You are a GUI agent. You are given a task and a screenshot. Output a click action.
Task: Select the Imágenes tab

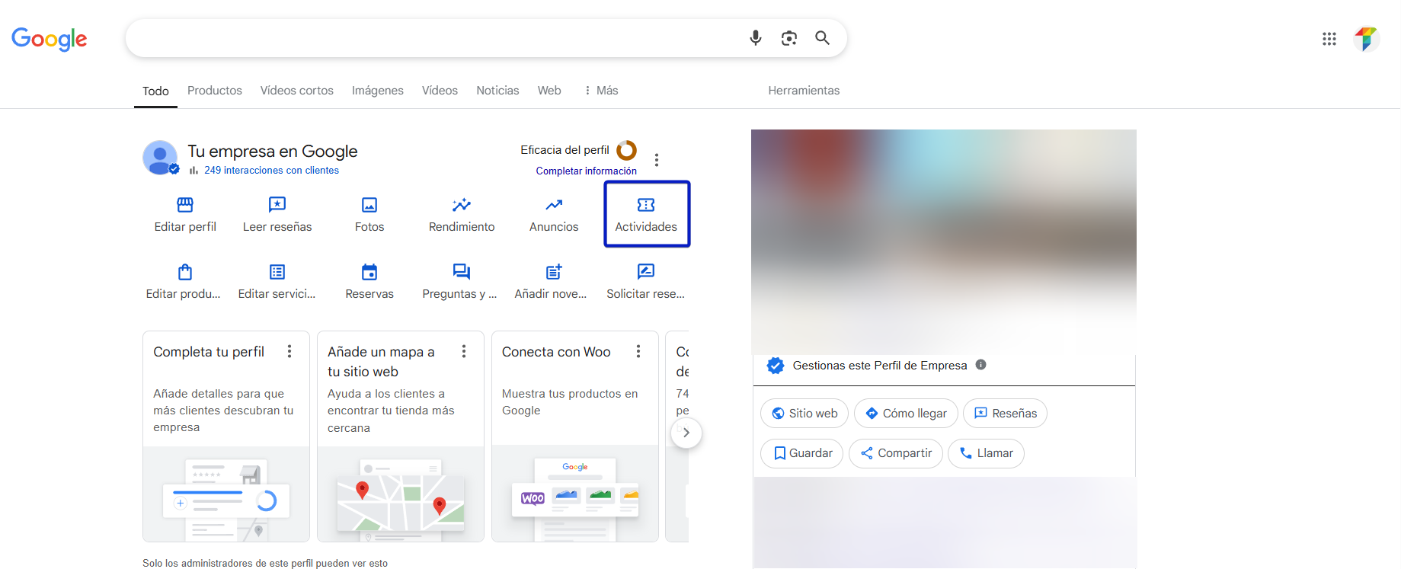tap(378, 91)
